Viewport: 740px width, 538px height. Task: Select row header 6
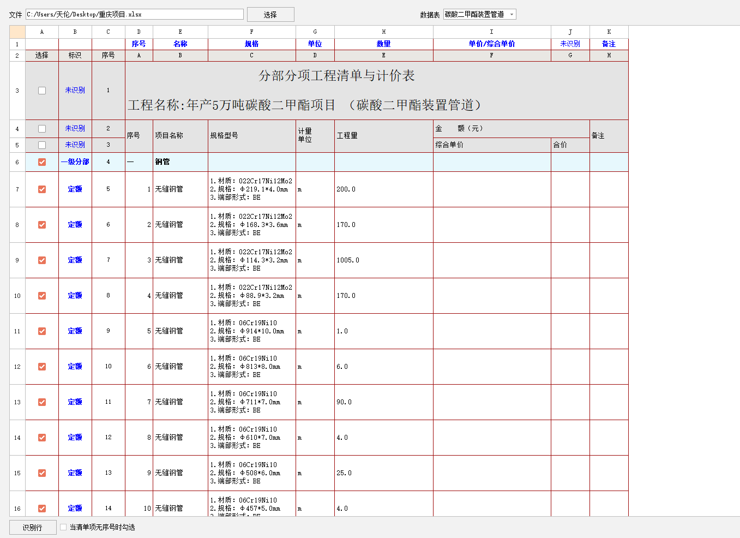click(17, 162)
